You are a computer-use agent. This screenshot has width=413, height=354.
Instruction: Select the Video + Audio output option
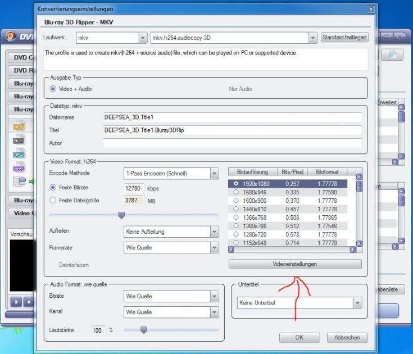(53, 89)
